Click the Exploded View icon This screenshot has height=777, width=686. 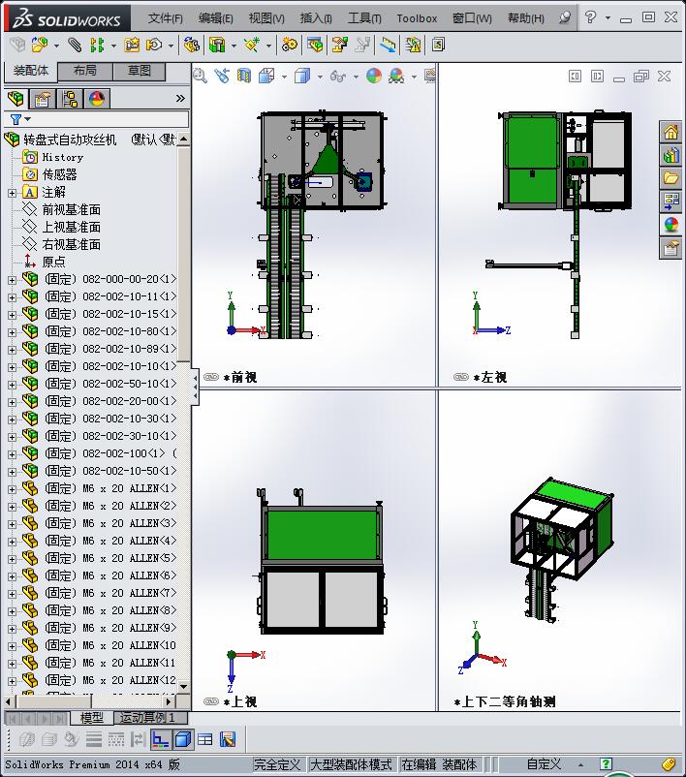point(339,46)
